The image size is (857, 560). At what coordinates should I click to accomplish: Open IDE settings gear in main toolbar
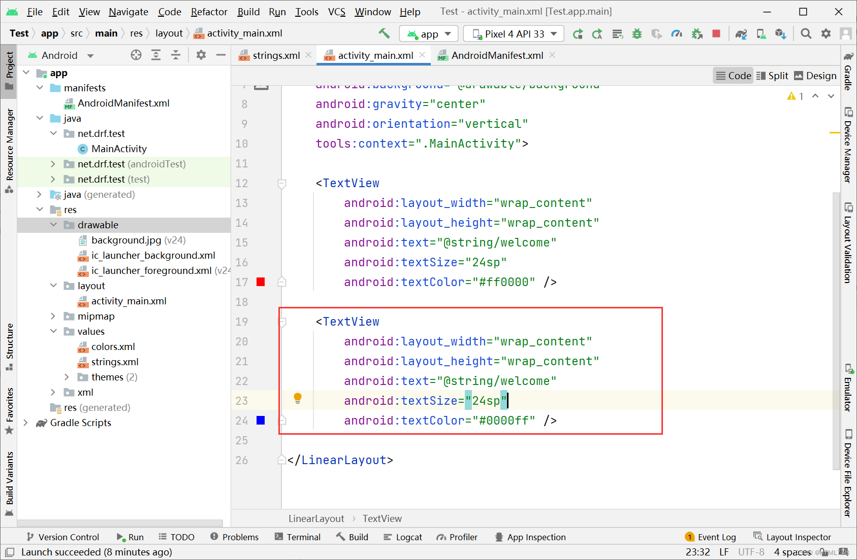tap(826, 33)
